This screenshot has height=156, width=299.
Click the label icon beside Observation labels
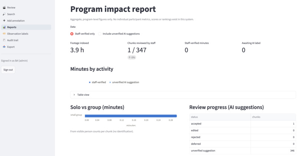(x=4, y=34)
